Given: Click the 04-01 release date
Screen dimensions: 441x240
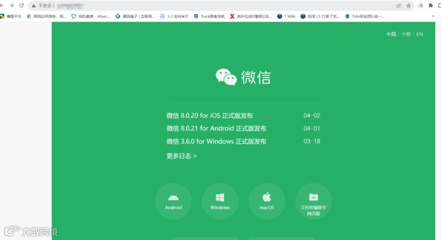Looking at the screenshot, I should [312, 129].
